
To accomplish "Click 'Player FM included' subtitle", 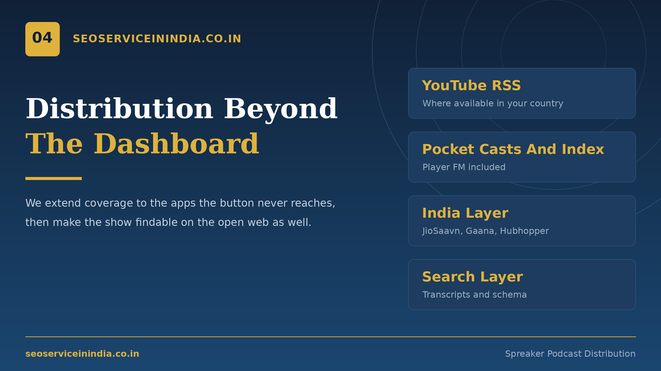I will (x=464, y=167).
